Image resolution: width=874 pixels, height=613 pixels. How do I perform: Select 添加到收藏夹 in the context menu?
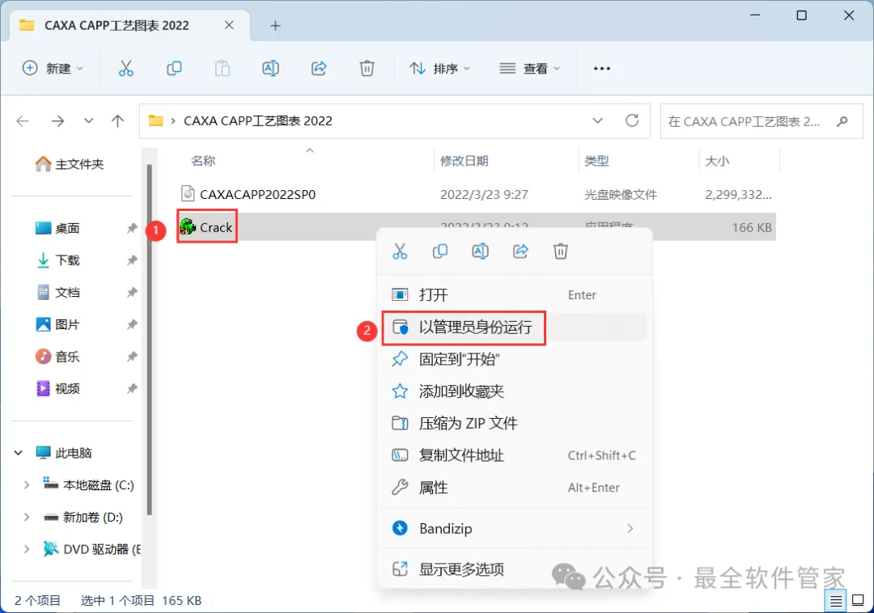tap(513, 391)
